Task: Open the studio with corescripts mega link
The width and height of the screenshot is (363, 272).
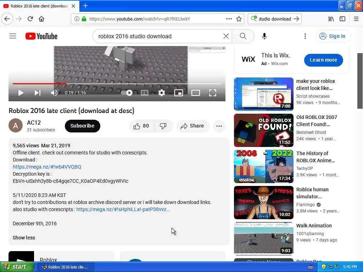Action: pos(123,209)
